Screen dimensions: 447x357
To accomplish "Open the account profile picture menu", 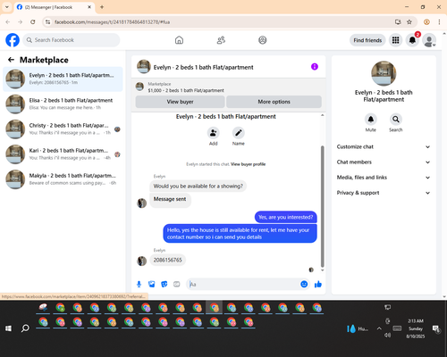I will (x=429, y=40).
